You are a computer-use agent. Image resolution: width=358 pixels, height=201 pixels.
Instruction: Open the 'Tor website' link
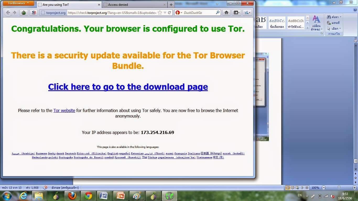coord(64,110)
